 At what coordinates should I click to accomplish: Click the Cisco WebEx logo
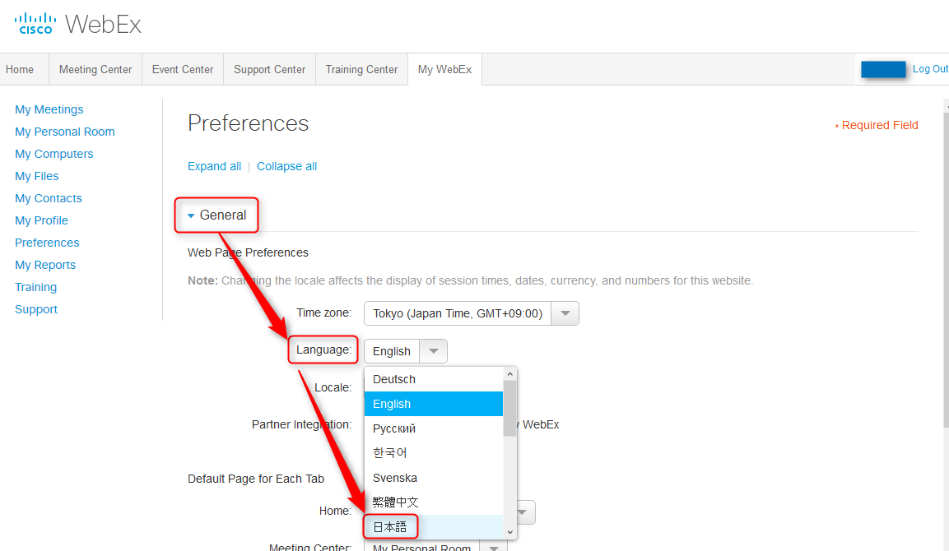[77, 24]
